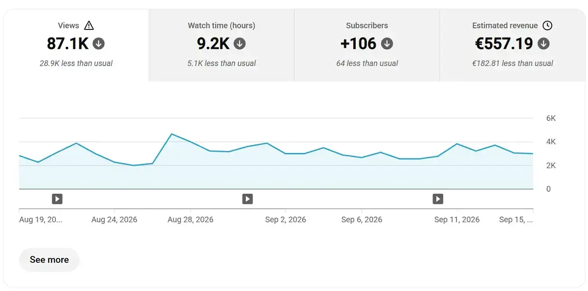Switch to the Watch time (hours) tab
588x291 pixels.
click(x=221, y=45)
